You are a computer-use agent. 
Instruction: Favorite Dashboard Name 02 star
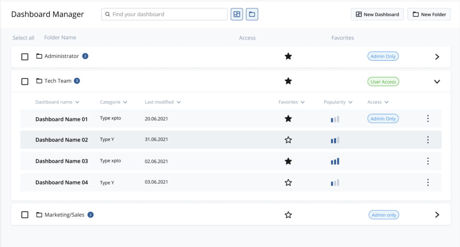[x=288, y=140]
